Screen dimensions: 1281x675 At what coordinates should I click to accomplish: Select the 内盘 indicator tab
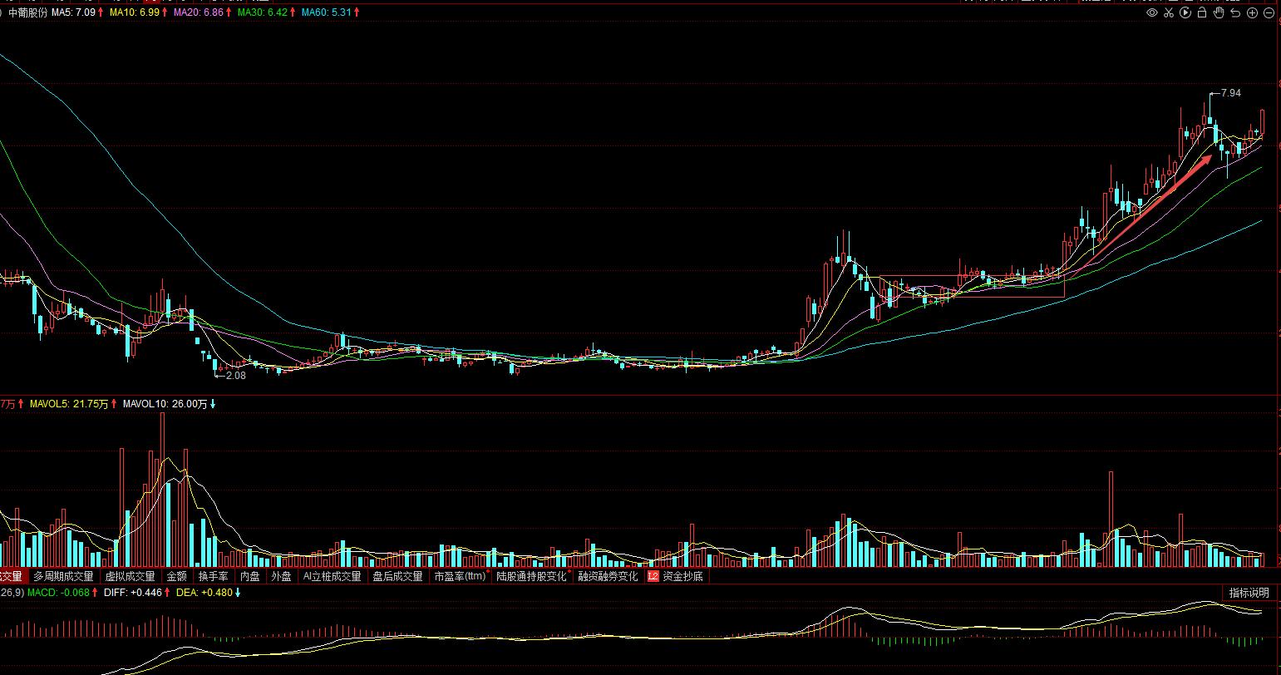pyautogui.click(x=249, y=576)
